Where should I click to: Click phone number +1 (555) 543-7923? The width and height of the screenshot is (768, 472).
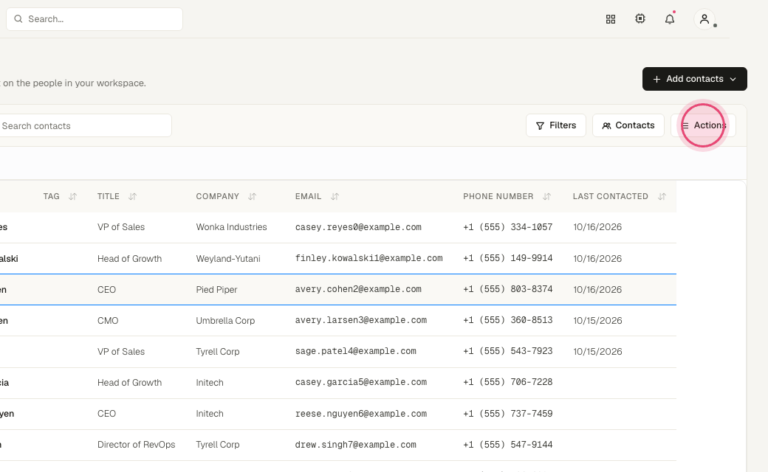point(508,351)
